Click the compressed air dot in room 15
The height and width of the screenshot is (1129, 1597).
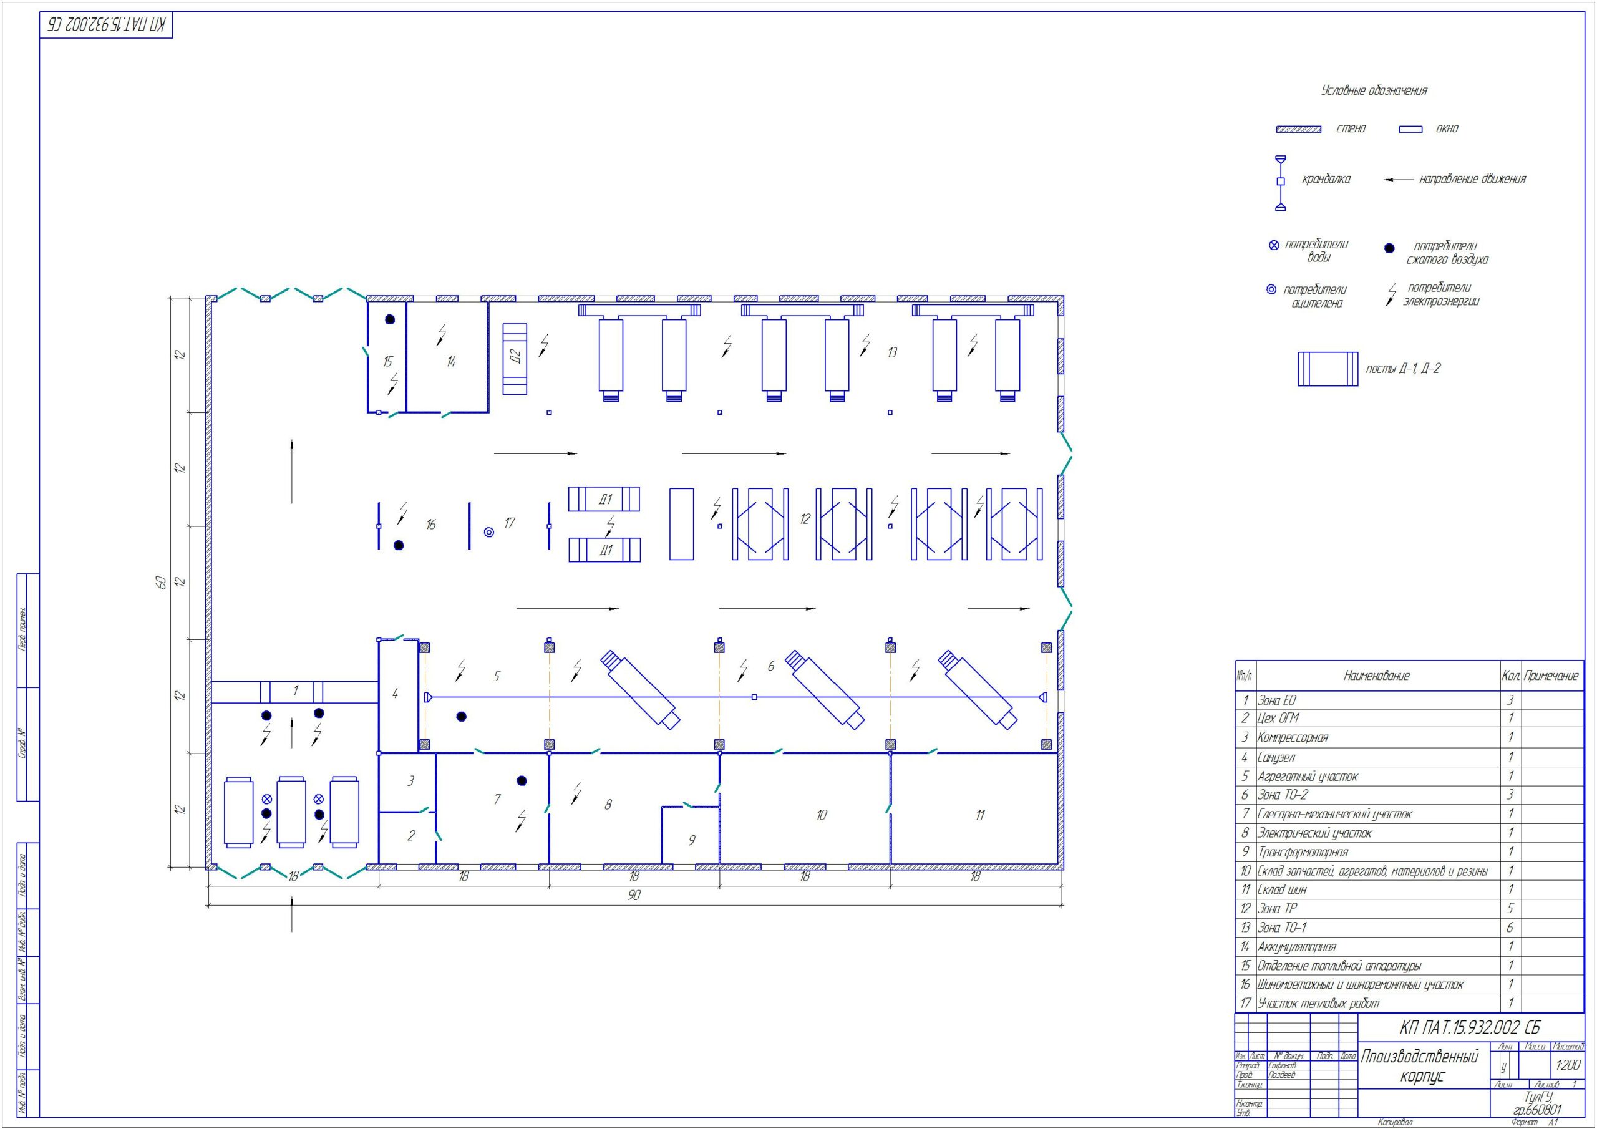click(391, 319)
